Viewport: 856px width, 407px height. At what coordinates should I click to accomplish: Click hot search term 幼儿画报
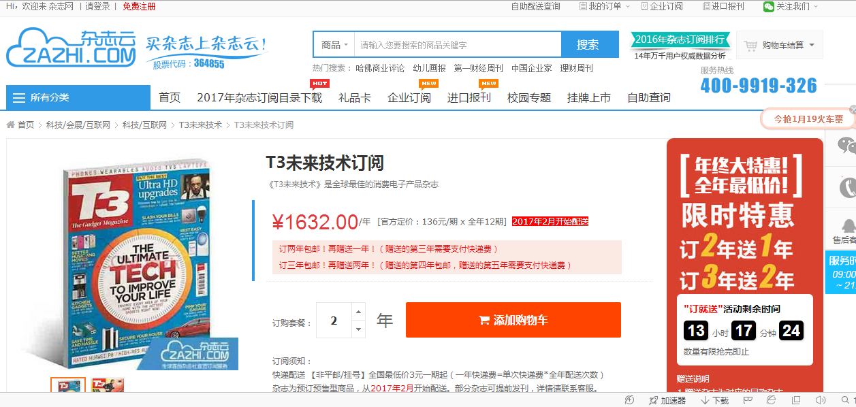(430, 68)
